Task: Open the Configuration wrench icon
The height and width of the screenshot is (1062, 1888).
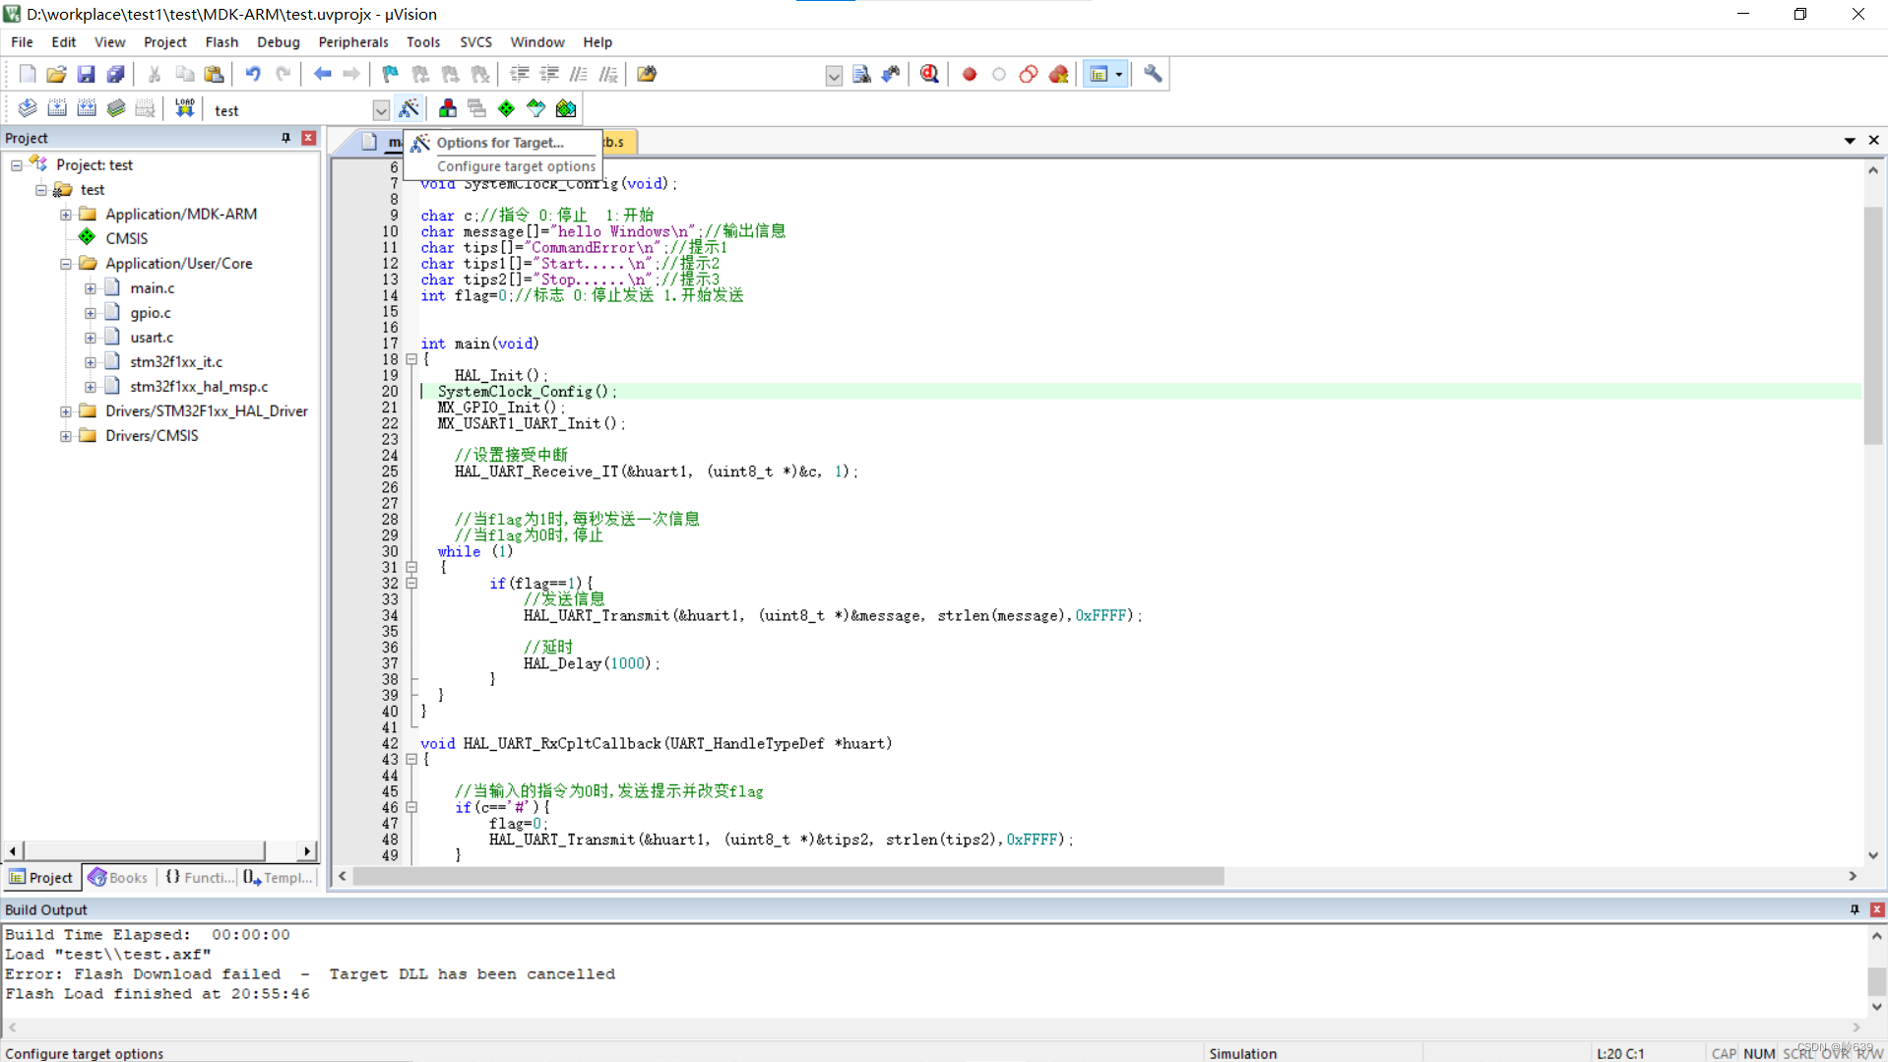Action: [1153, 74]
